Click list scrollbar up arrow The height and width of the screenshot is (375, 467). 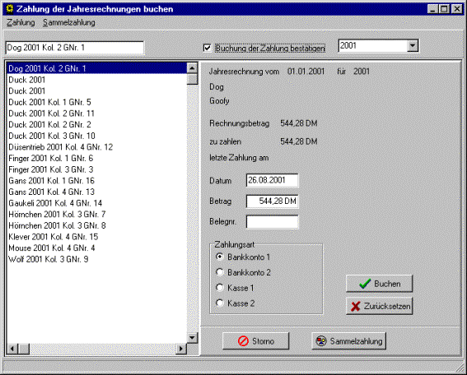tap(192, 68)
